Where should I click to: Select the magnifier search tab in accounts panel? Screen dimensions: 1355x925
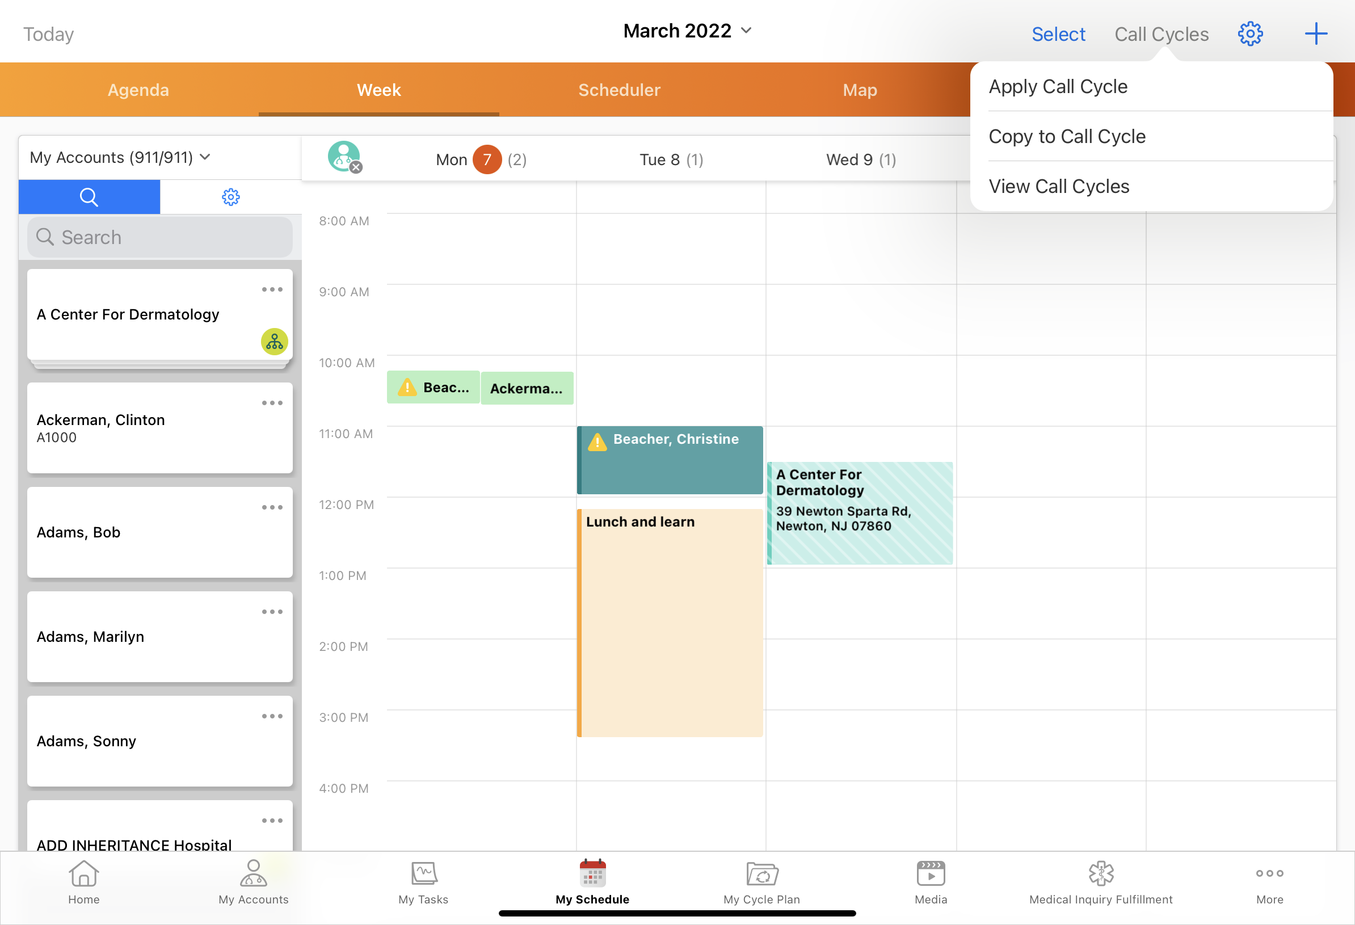(x=89, y=197)
